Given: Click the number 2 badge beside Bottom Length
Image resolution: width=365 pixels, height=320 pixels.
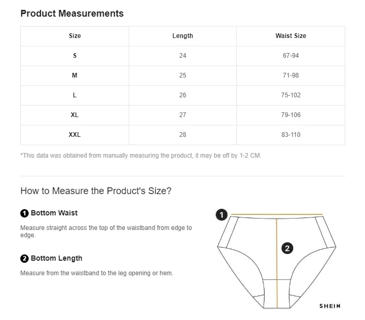Looking at the screenshot, I should click(24, 259).
